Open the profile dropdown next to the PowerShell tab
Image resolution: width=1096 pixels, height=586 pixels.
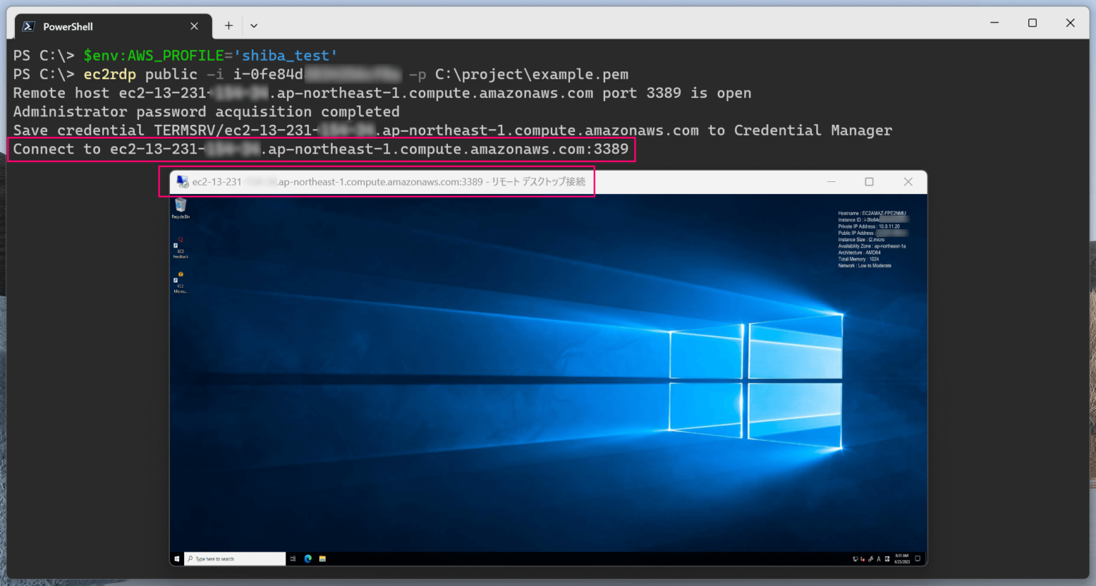[x=254, y=26]
